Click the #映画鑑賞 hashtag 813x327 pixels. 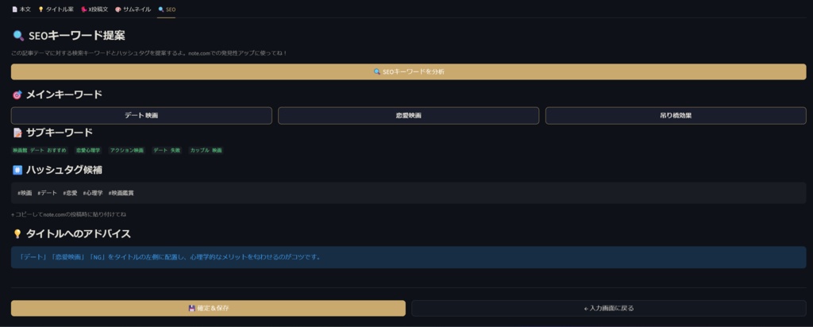121,193
